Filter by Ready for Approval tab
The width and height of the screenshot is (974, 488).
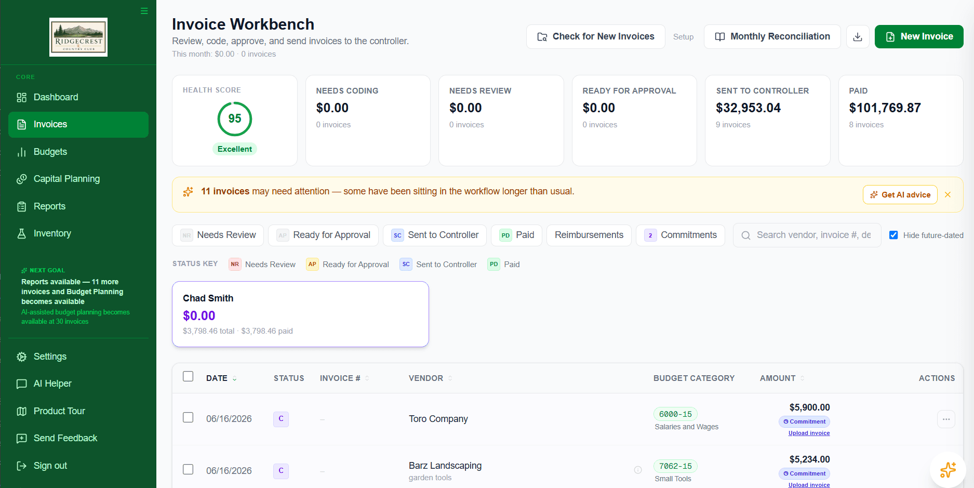coord(324,235)
